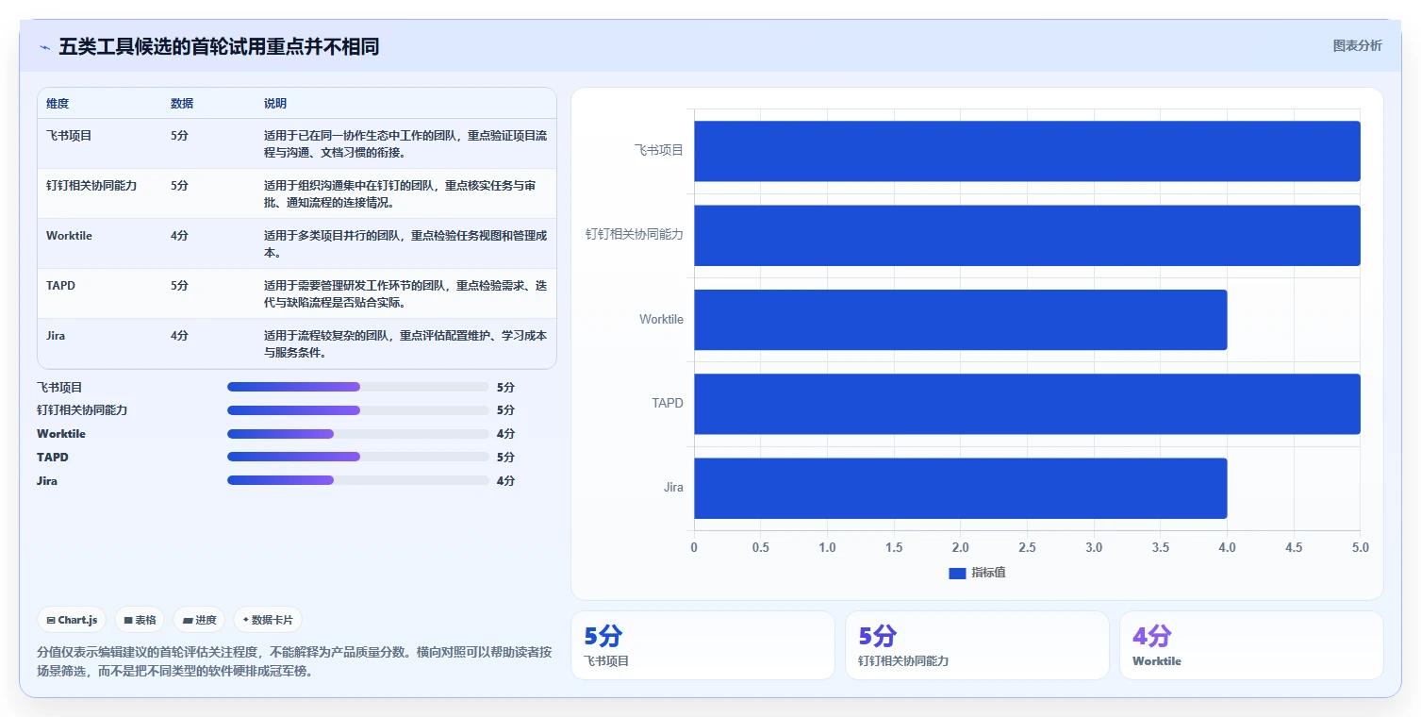Select the 数据卡片 tag chip
Image resolution: width=1421 pixels, height=717 pixels.
[x=268, y=620]
